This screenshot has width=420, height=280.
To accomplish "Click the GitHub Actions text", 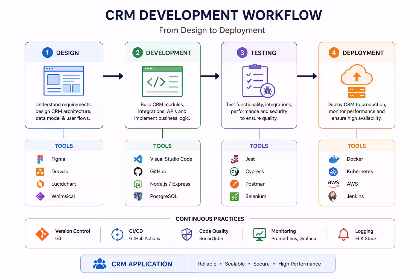I will coord(144,238).
